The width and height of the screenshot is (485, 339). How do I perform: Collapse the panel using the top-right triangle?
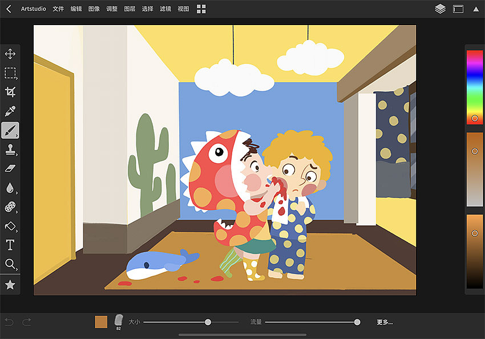tap(477, 9)
